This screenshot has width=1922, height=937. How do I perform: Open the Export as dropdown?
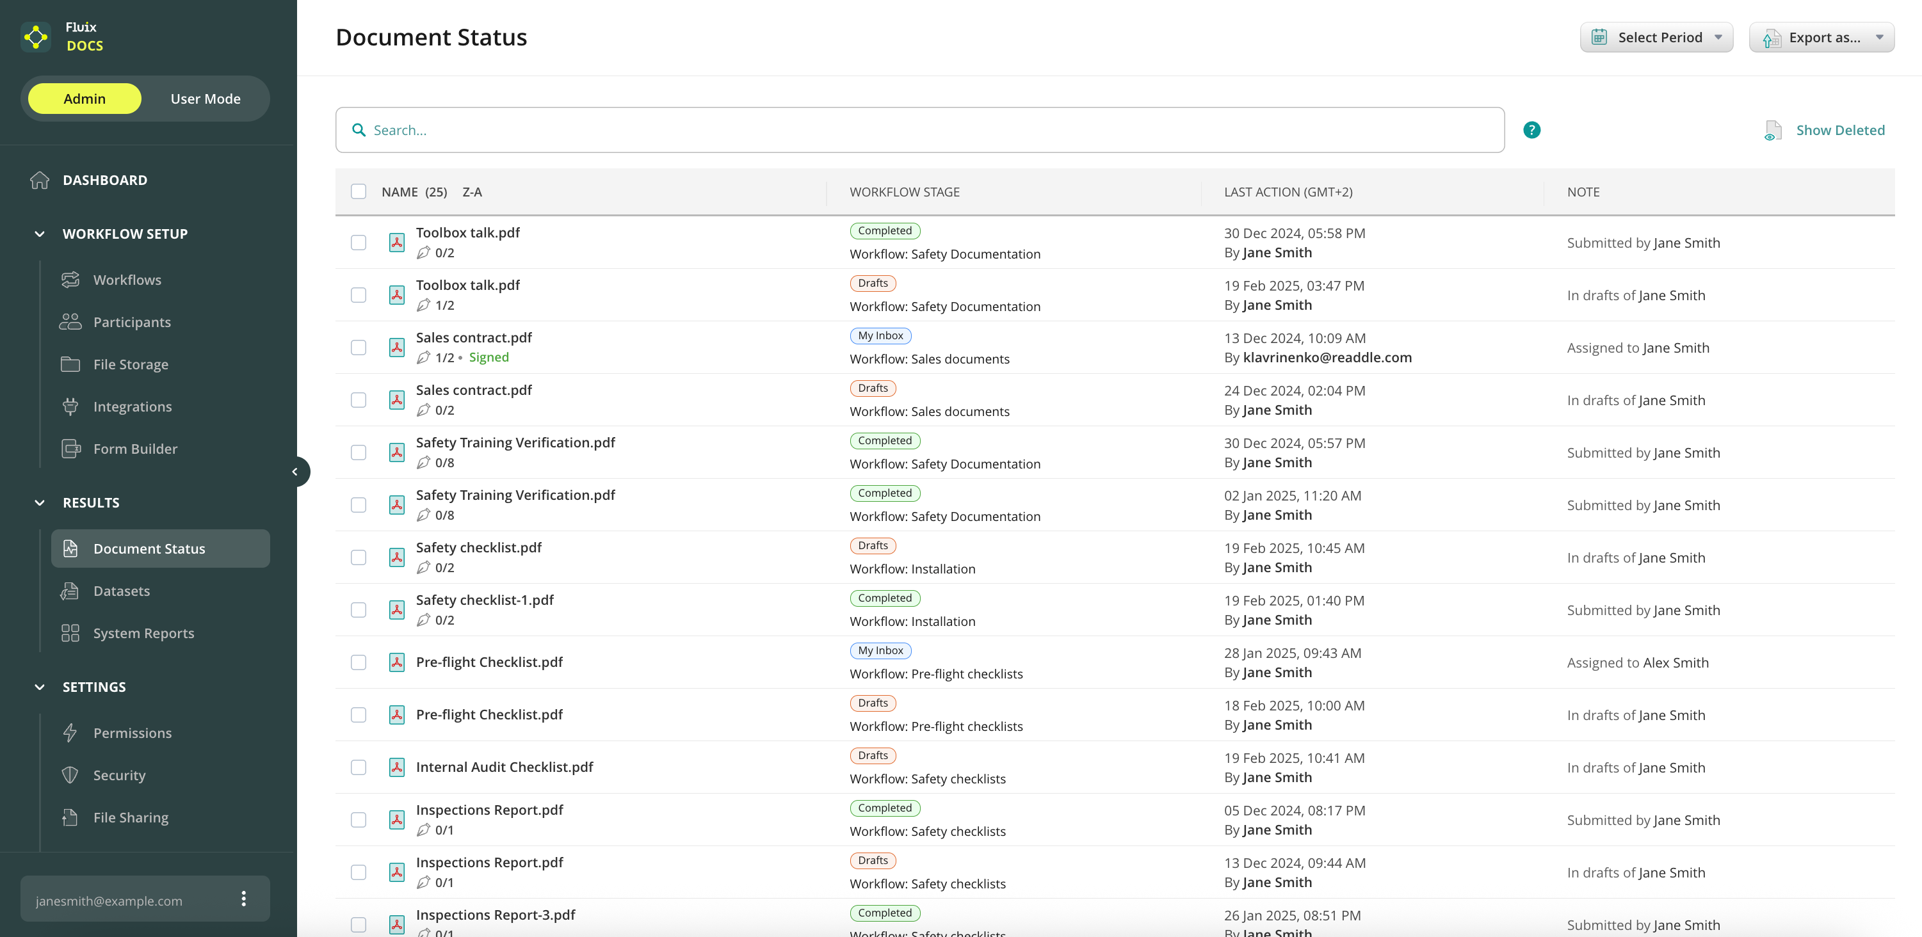pos(1821,37)
